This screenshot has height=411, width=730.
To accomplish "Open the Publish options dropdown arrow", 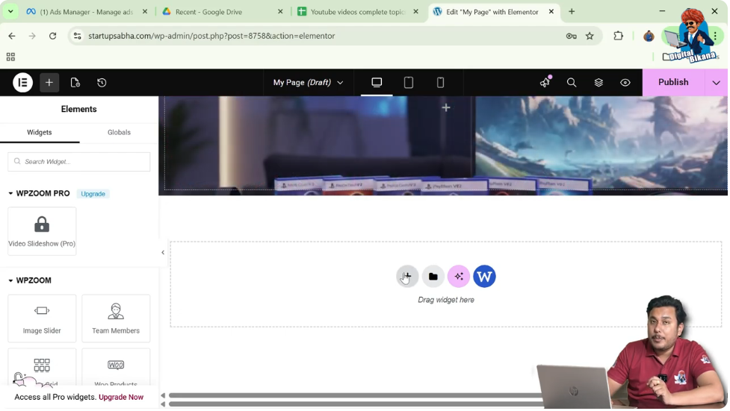I will click(716, 83).
